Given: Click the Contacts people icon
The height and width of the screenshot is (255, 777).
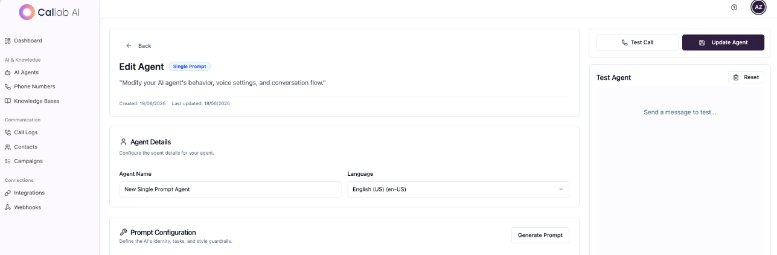Looking at the screenshot, I should point(8,147).
